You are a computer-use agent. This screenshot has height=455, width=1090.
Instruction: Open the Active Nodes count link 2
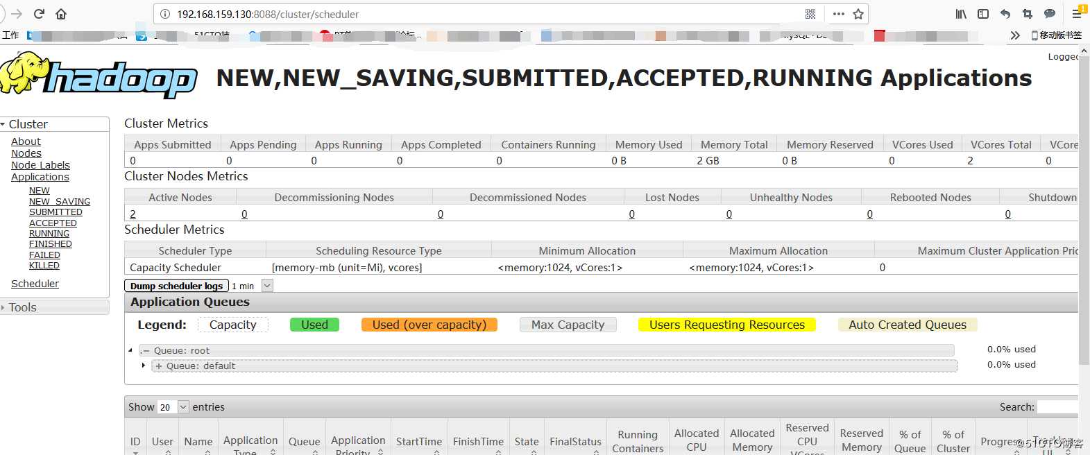(133, 214)
